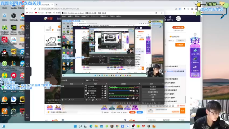The height and width of the screenshot is (129, 229).
Task: Move scene up arrow in Scenes panel
Action: click(x=69, y=100)
